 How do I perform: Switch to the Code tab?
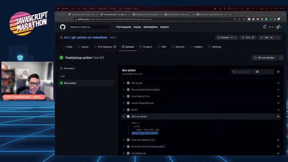[67, 47]
